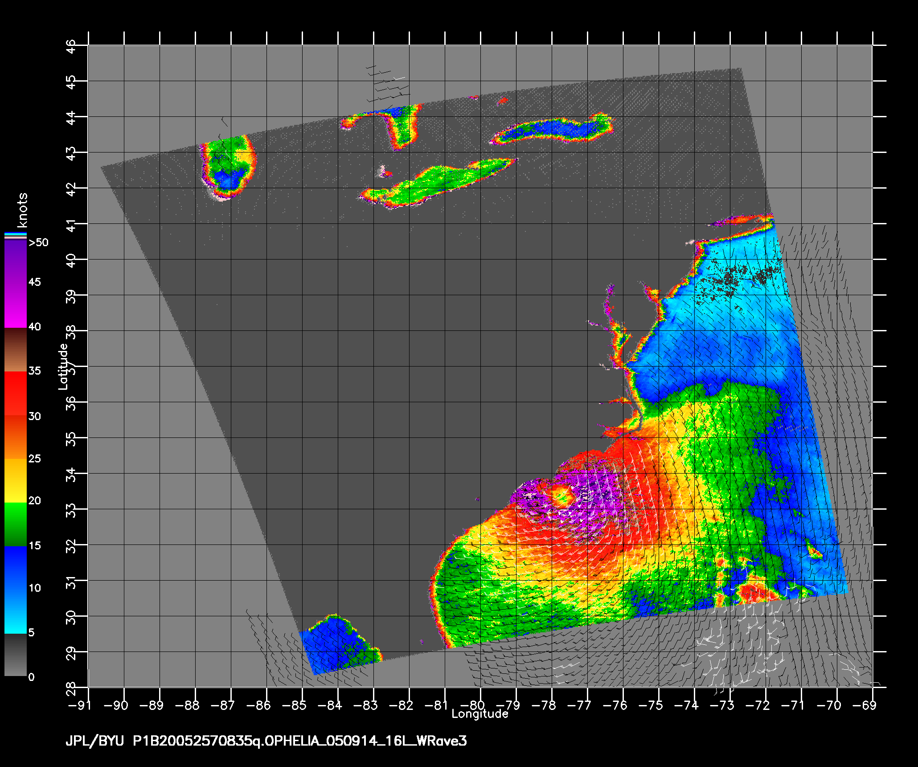Click the ">50" colorbar label
918x767 pixels.
38,243
